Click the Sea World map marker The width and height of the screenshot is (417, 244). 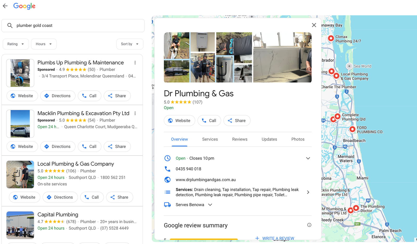349,66
